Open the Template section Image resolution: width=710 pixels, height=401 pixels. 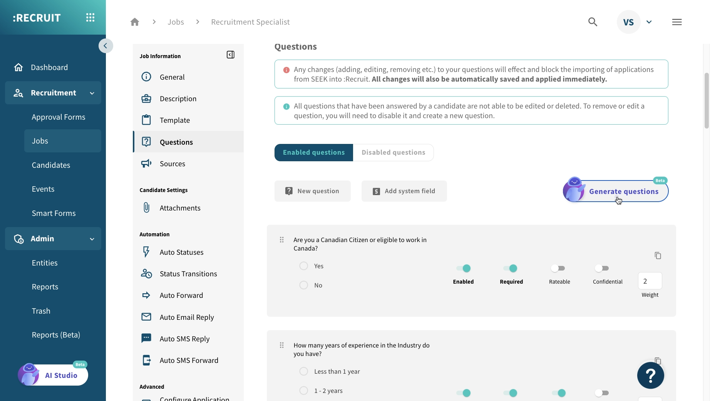click(174, 120)
